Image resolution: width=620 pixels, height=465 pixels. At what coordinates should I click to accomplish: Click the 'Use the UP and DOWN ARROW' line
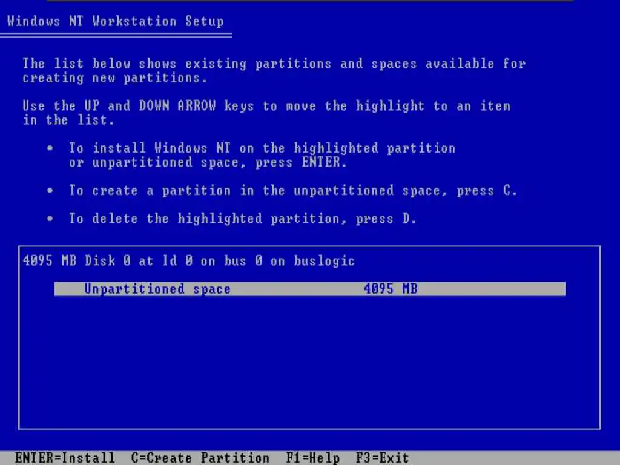[266, 106]
